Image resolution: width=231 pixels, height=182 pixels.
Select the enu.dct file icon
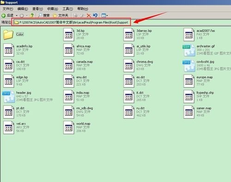[69, 81]
